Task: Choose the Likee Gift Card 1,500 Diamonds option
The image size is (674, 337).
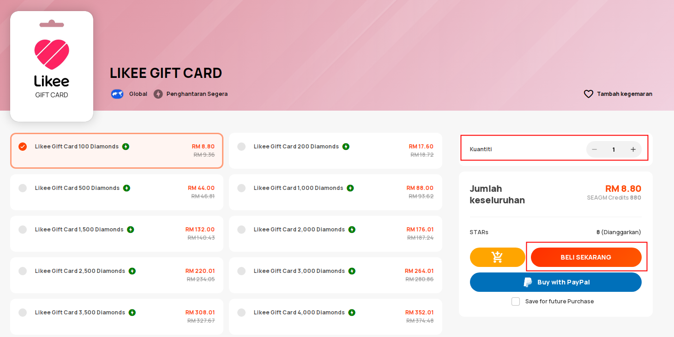Action: click(117, 234)
